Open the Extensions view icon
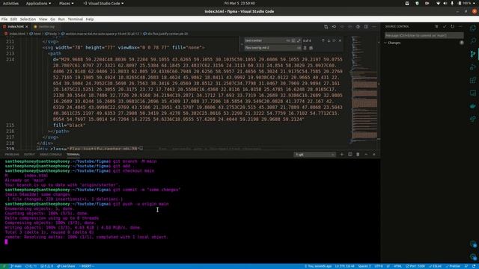 [x=473, y=80]
